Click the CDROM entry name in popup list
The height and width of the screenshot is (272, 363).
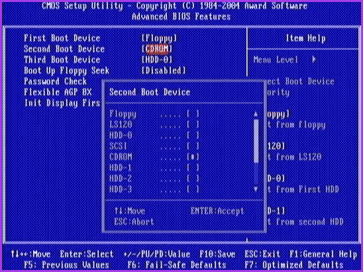[x=121, y=157]
